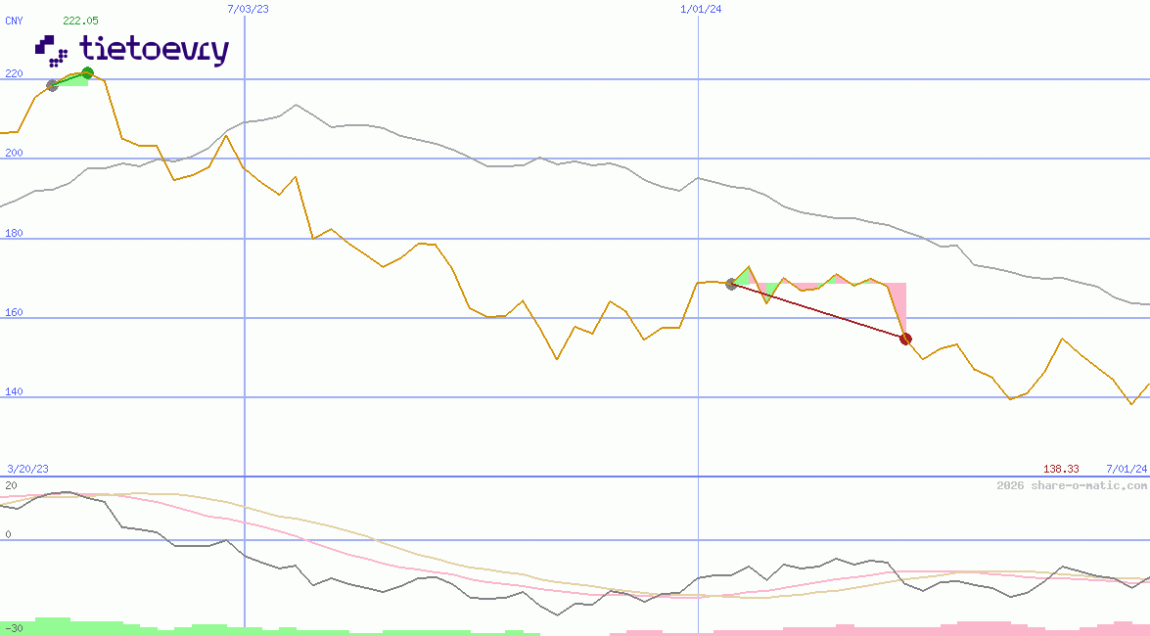Image resolution: width=1150 pixels, height=636 pixels.
Task: Click the gray entry marker near 220
Action: pyautogui.click(x=52, y=85)
